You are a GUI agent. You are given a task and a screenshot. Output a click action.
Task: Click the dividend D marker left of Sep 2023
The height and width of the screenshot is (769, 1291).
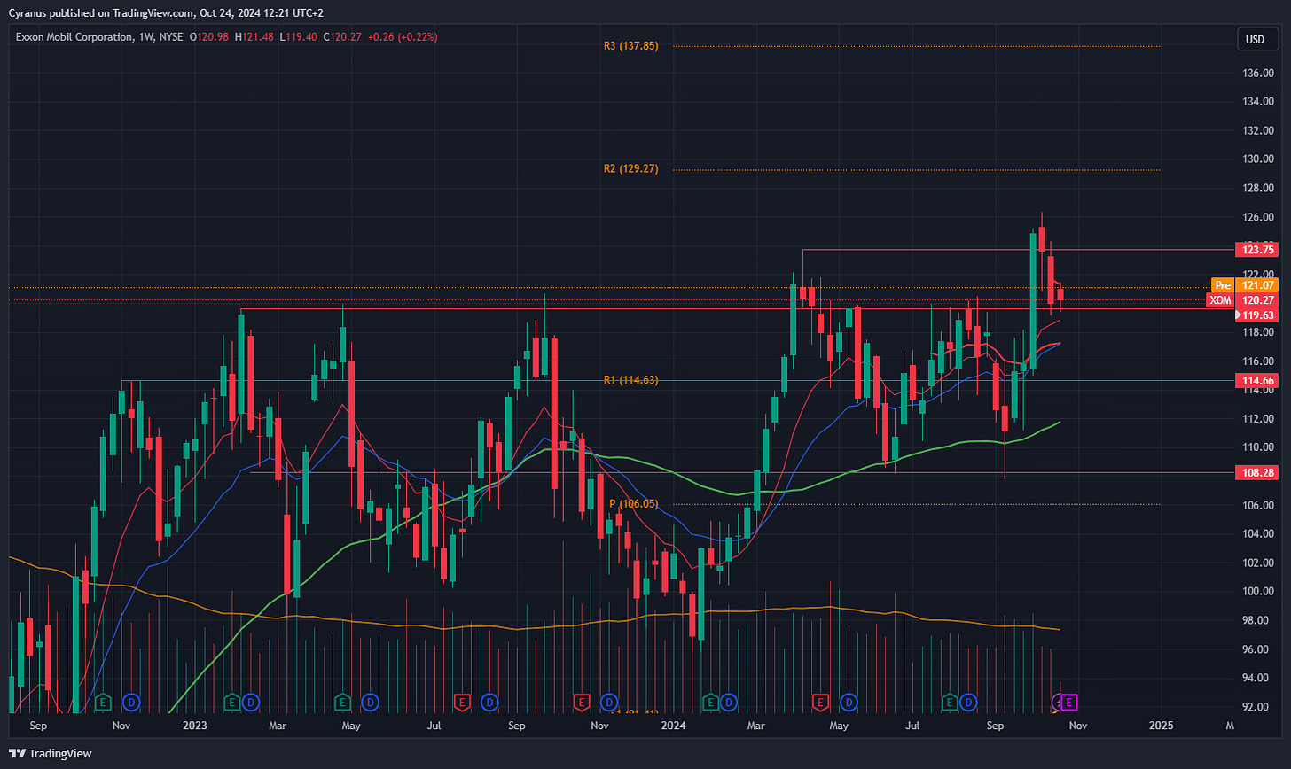(x=489, y=703)
